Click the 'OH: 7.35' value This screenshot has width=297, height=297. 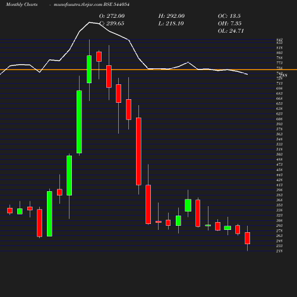[230, 24]
